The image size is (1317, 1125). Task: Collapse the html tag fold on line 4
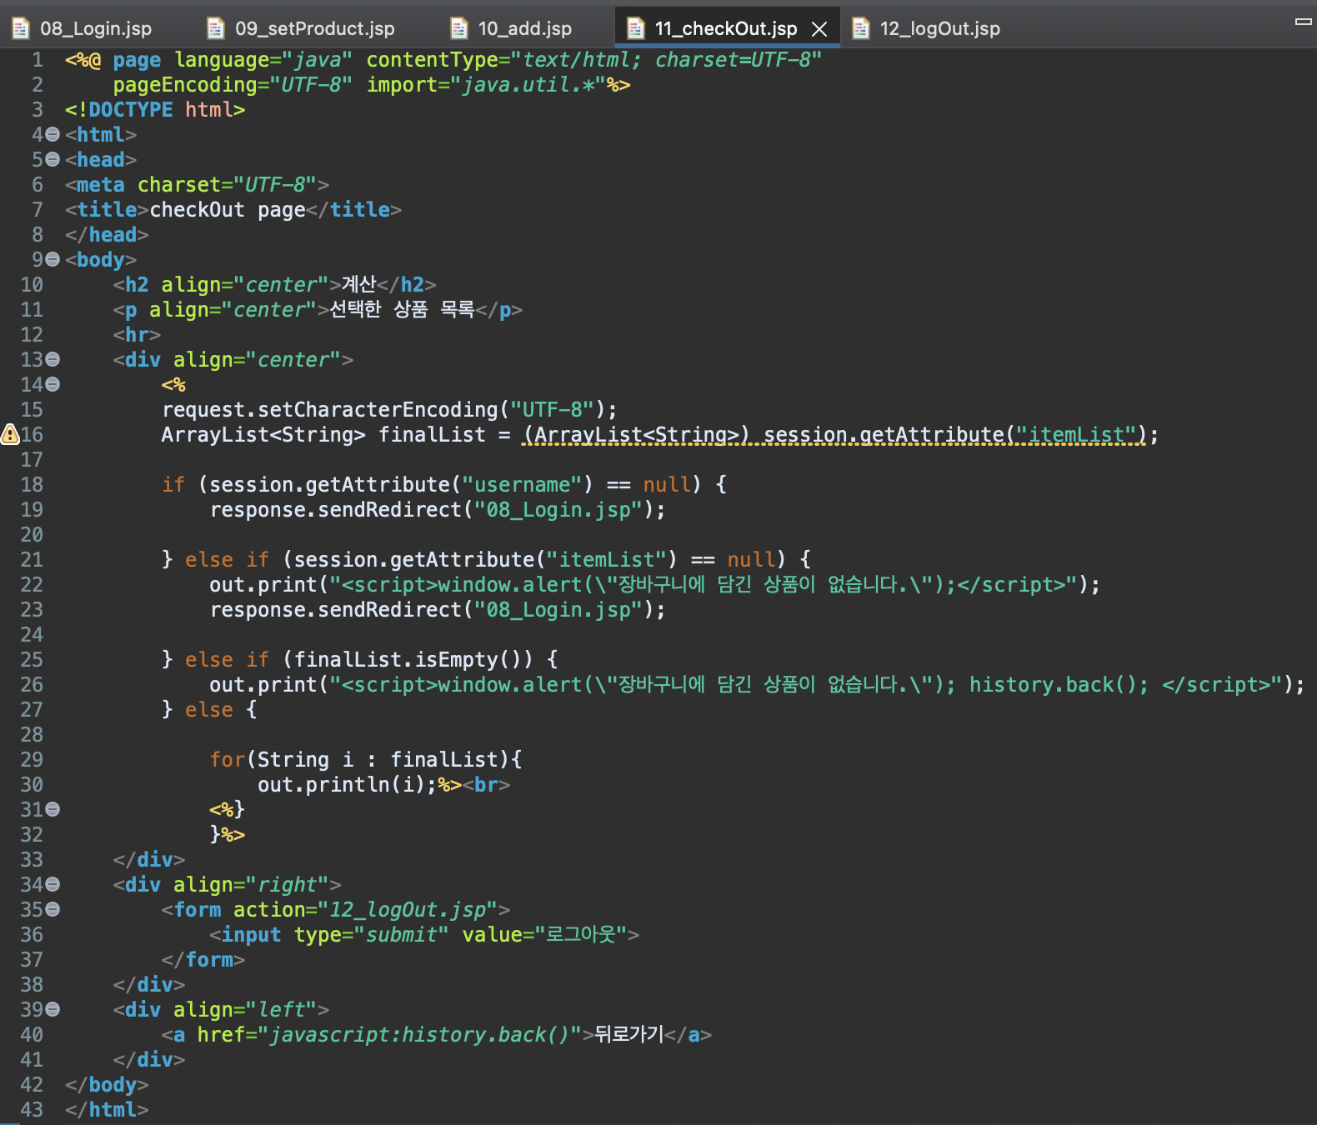point(53,134)
